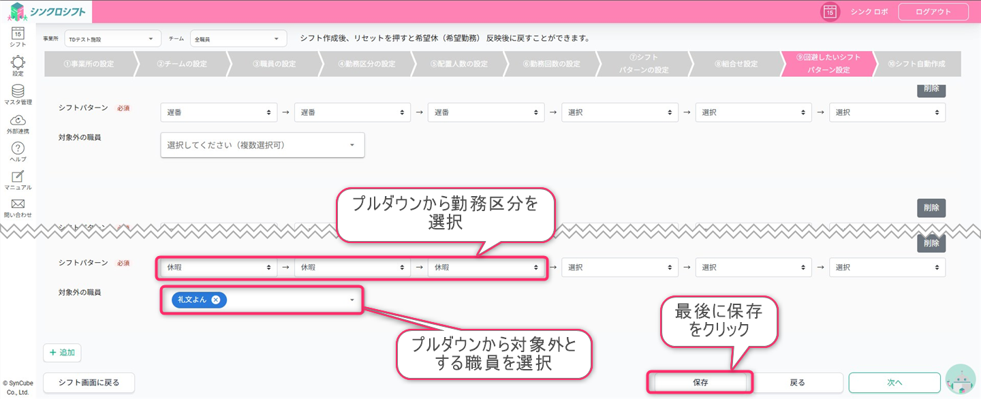Go to step ⑤配置人数の設定

(459, 64)
